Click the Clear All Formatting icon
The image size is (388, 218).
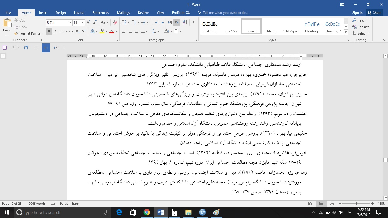pos(114,22)
